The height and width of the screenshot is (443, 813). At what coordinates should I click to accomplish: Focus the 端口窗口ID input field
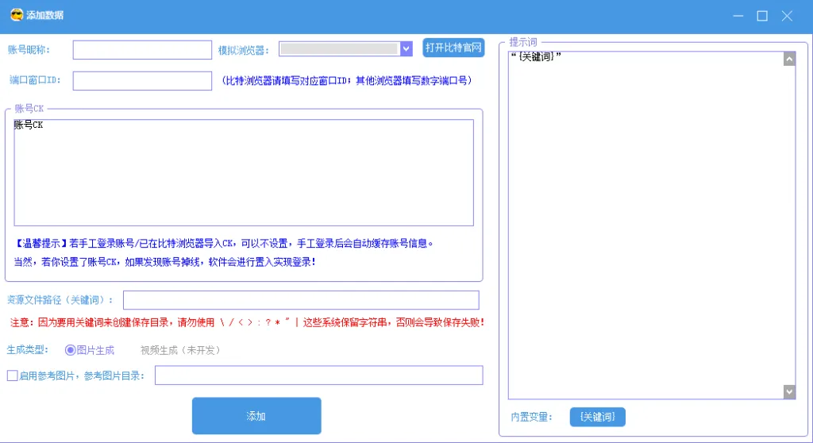point(142,80)
